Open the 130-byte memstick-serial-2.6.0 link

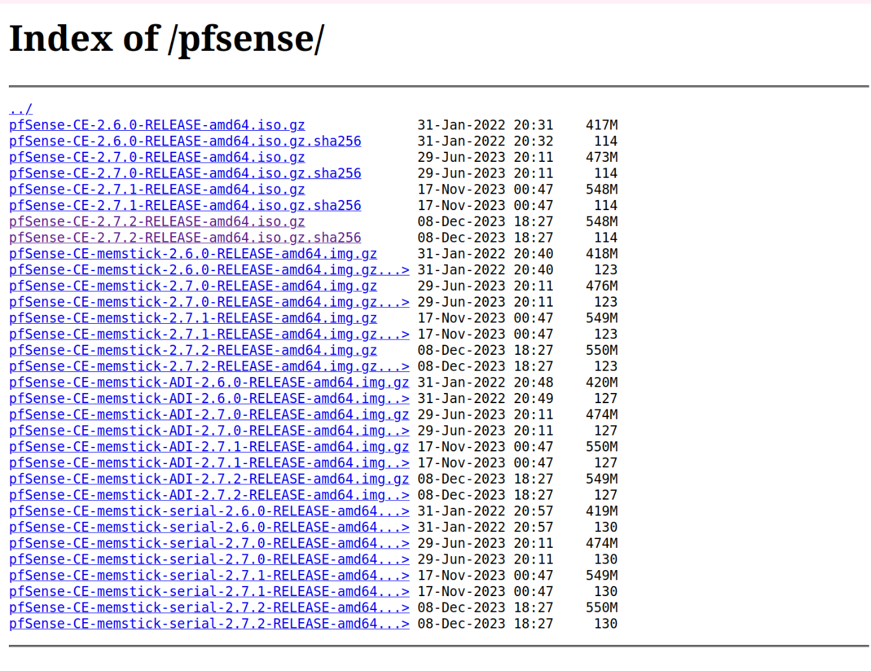(x=210, y=528)
